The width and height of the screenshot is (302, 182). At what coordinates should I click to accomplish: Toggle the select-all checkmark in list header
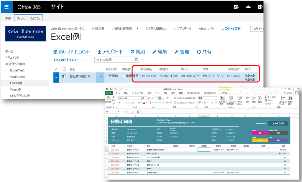(56, 69)
